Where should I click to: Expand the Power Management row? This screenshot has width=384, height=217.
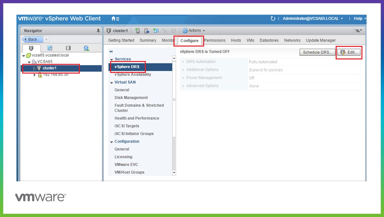point(183,78)
